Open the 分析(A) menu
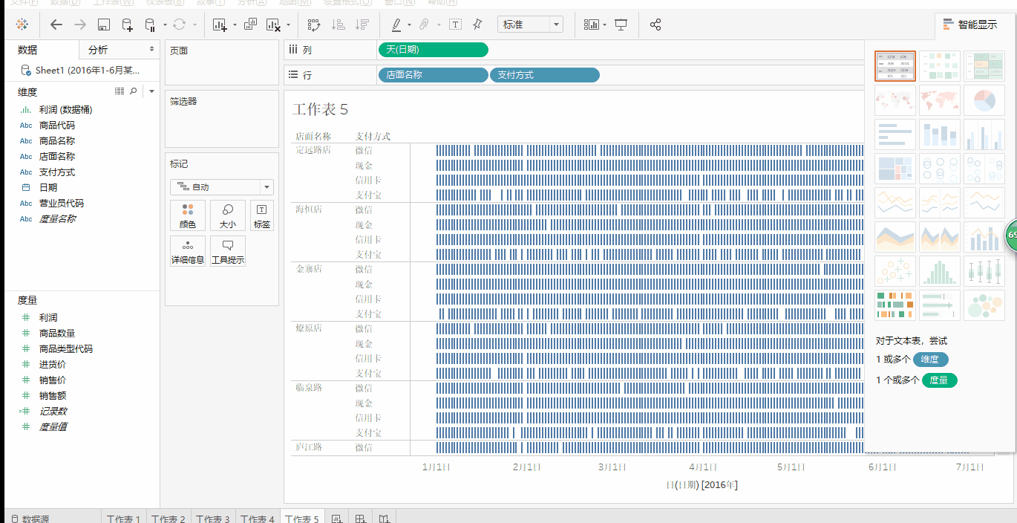 pos(250,3)
